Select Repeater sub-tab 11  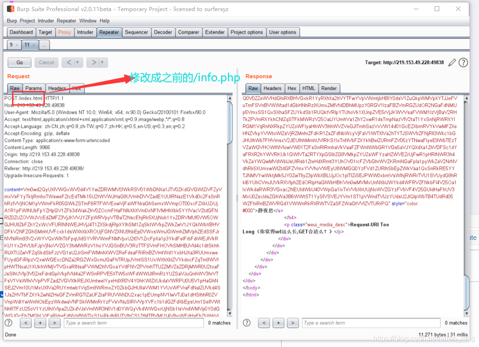27,45
